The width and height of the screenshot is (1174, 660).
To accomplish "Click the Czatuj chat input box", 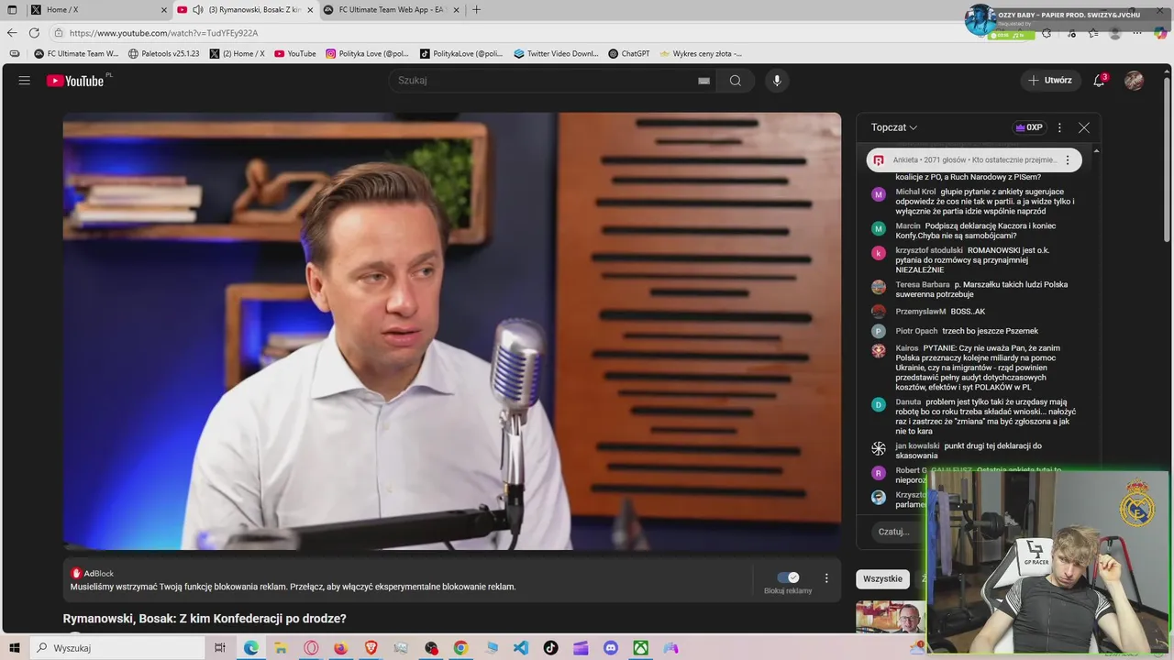I will 899,532.
